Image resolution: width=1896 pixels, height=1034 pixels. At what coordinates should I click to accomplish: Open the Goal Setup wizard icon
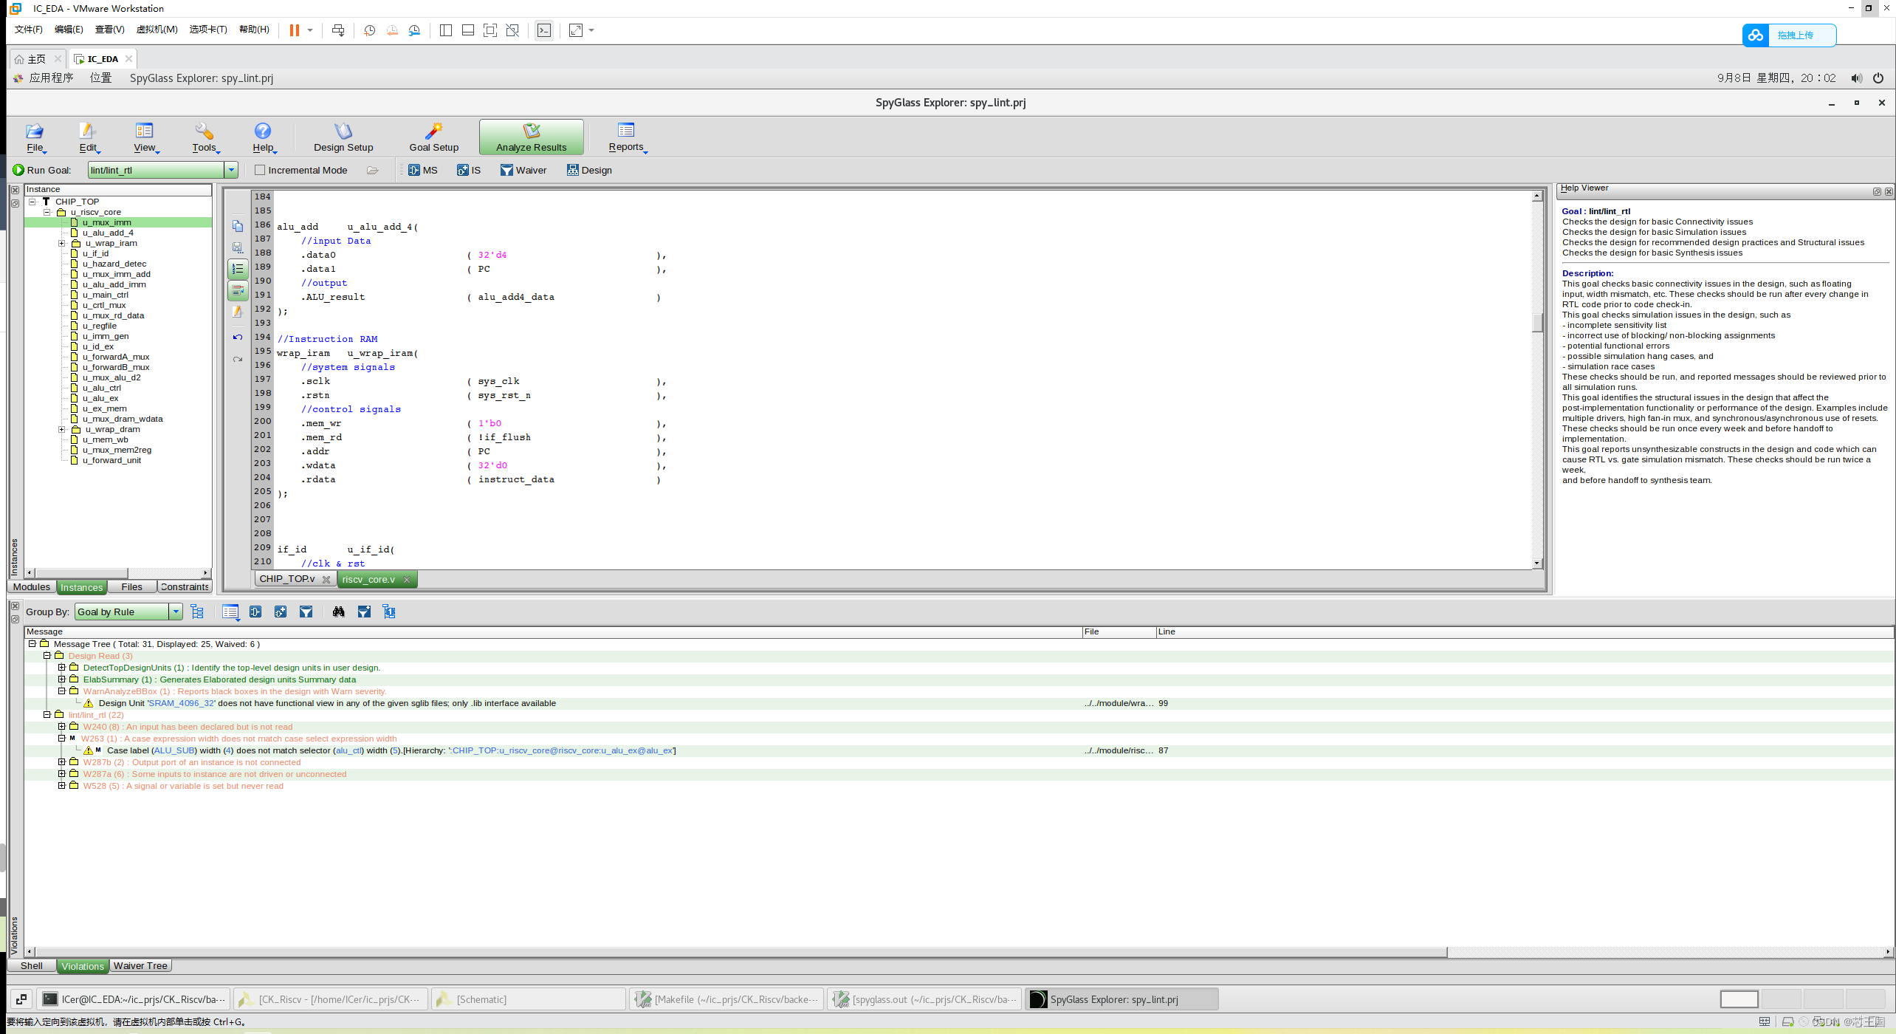click(x=433, y=131)
